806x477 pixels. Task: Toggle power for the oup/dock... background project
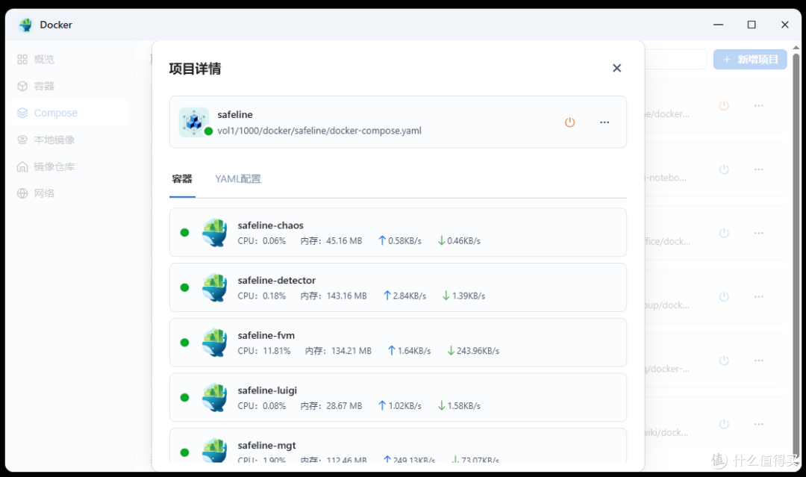(x=724, y=296)
